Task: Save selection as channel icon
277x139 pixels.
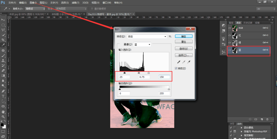Action: (256, 119)
